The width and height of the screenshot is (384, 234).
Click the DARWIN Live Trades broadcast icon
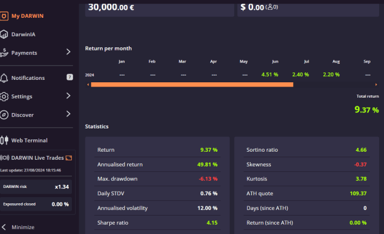5,158
